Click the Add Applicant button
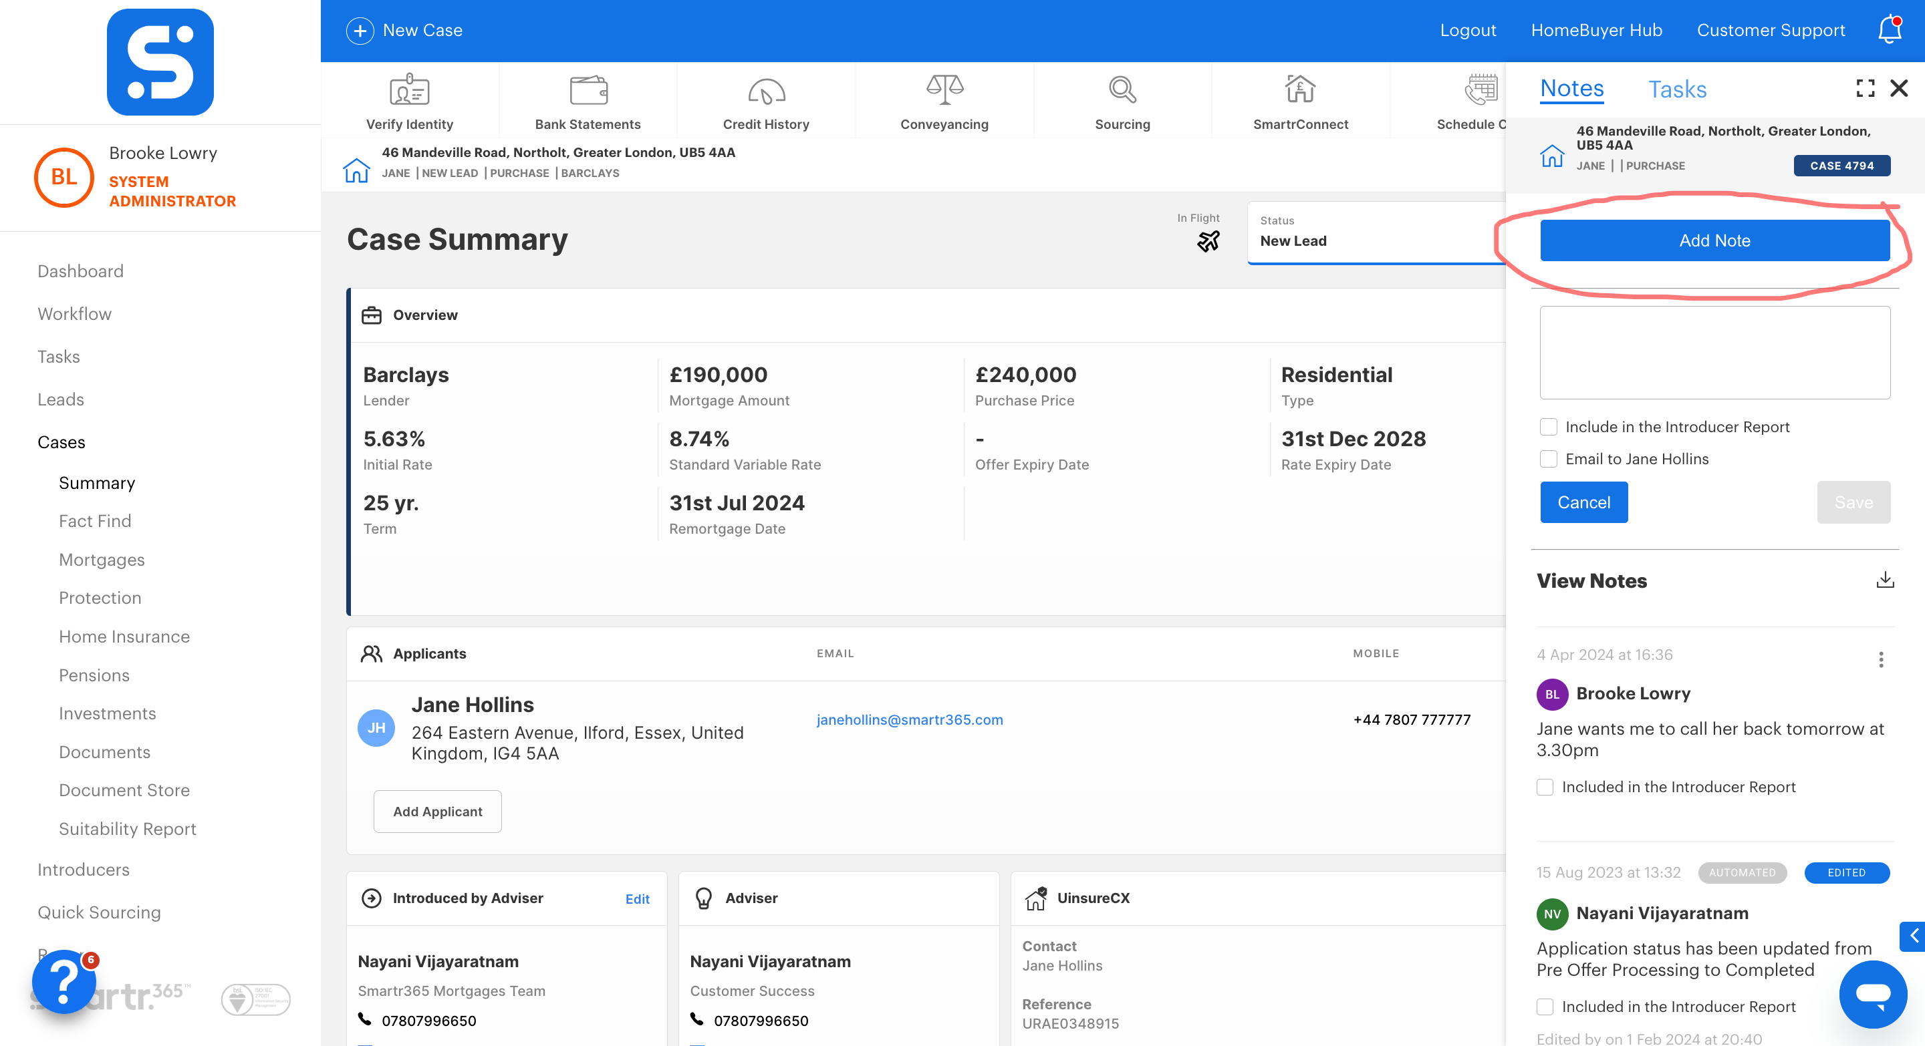The width and height of the screenshot is (1925, 1046). point(437,812)
